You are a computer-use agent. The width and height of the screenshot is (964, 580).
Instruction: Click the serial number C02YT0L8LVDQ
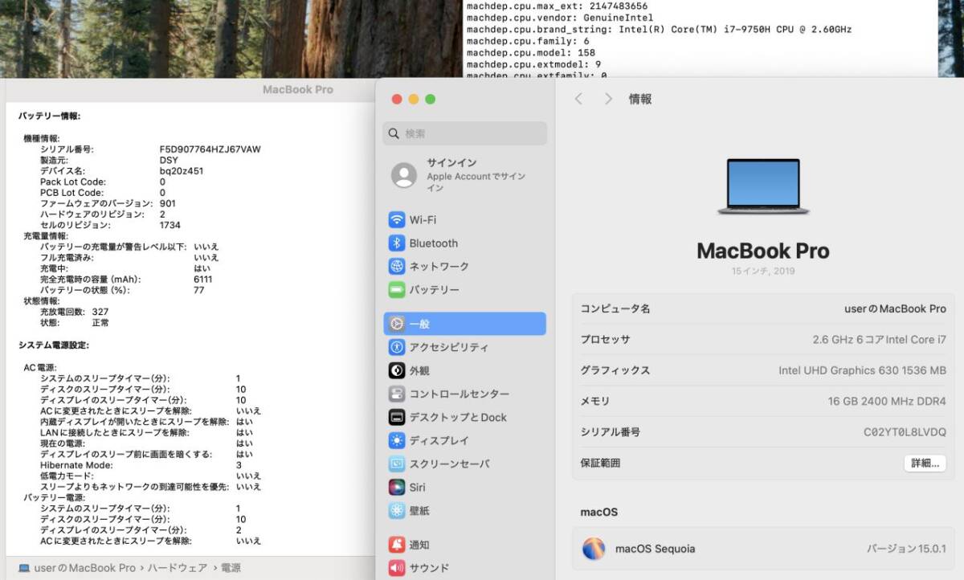[905, 432]
